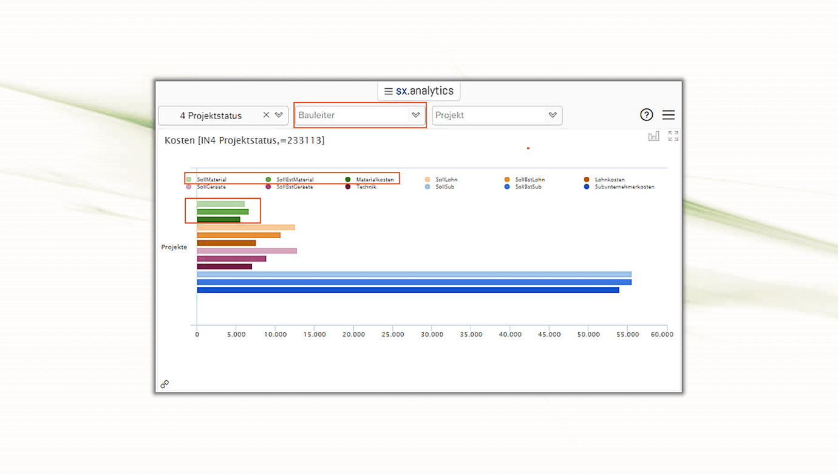Click the SollLohn peach color swatch
Viewport: 838px width, 474px height.
(x=428, y=180)
